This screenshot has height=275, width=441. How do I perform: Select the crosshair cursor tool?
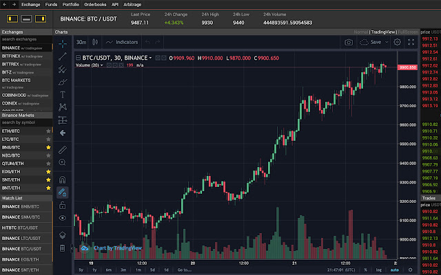63,43
